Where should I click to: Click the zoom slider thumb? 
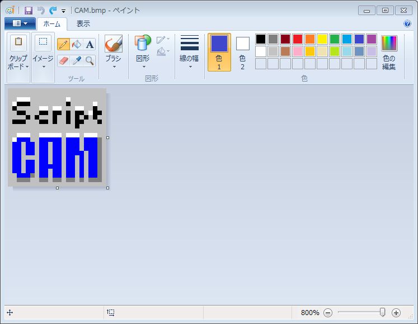[x=382, y=312]
